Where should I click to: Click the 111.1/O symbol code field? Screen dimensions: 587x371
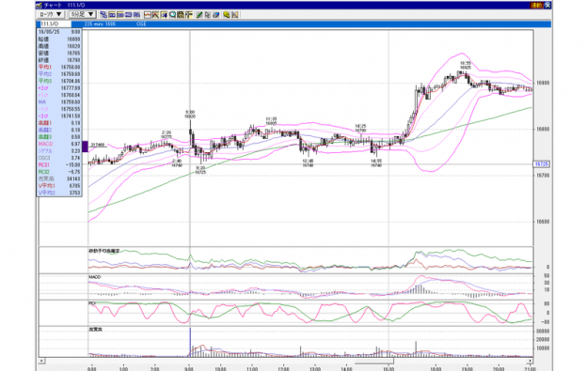coord(54,23)
